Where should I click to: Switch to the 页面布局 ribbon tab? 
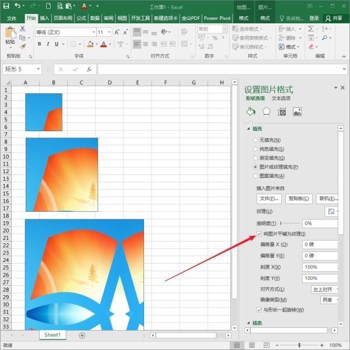click(x=63, y=18)
